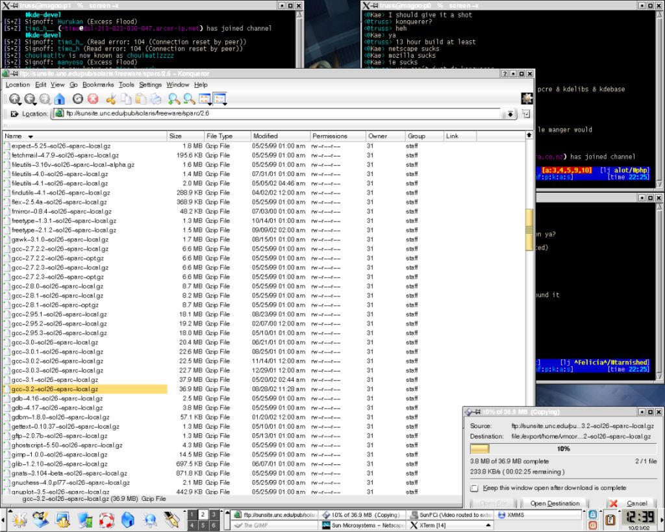Enable Keep this window open after download
Screen dimensions: 665x532
[x=475, y=488]
